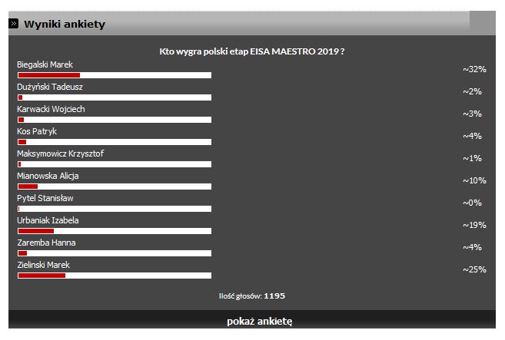Click the Mianowska Alicja result bar
The width and height of the screenshot is (505, 340).
pos(114,187)
